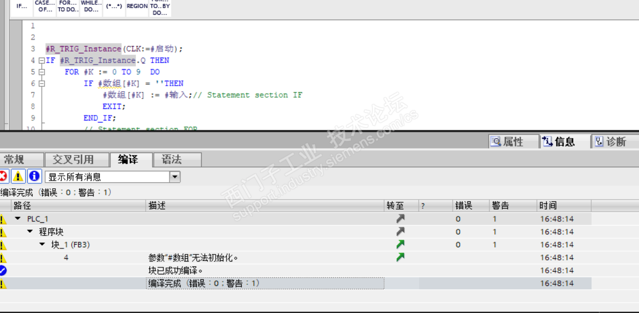Click the green go-to arrow for 块_1 (FB3)
Screen dimensions: 639x313
pos(400,244)
